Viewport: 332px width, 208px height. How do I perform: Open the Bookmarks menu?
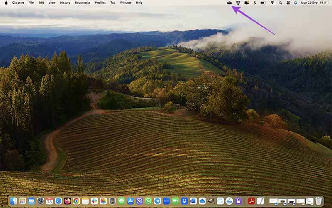(x=83, y=3)
